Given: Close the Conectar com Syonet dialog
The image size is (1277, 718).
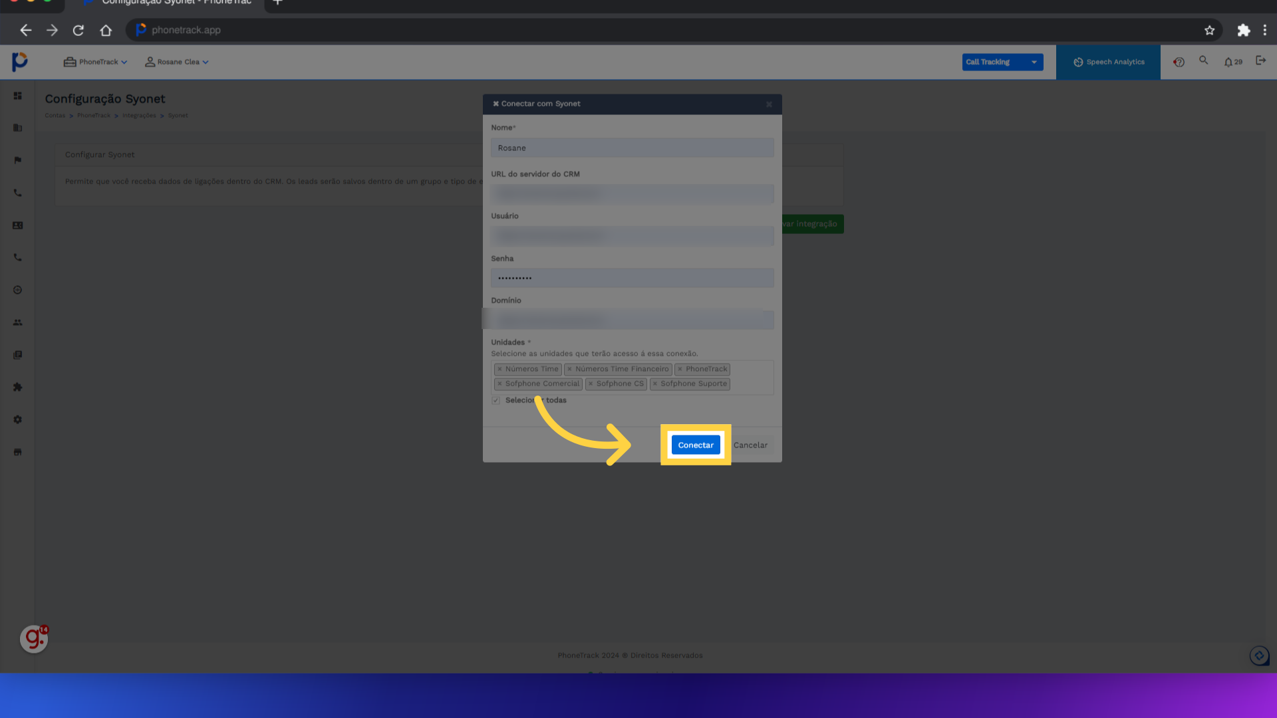Looking at the screenshot, I should [x=769, y=104].
